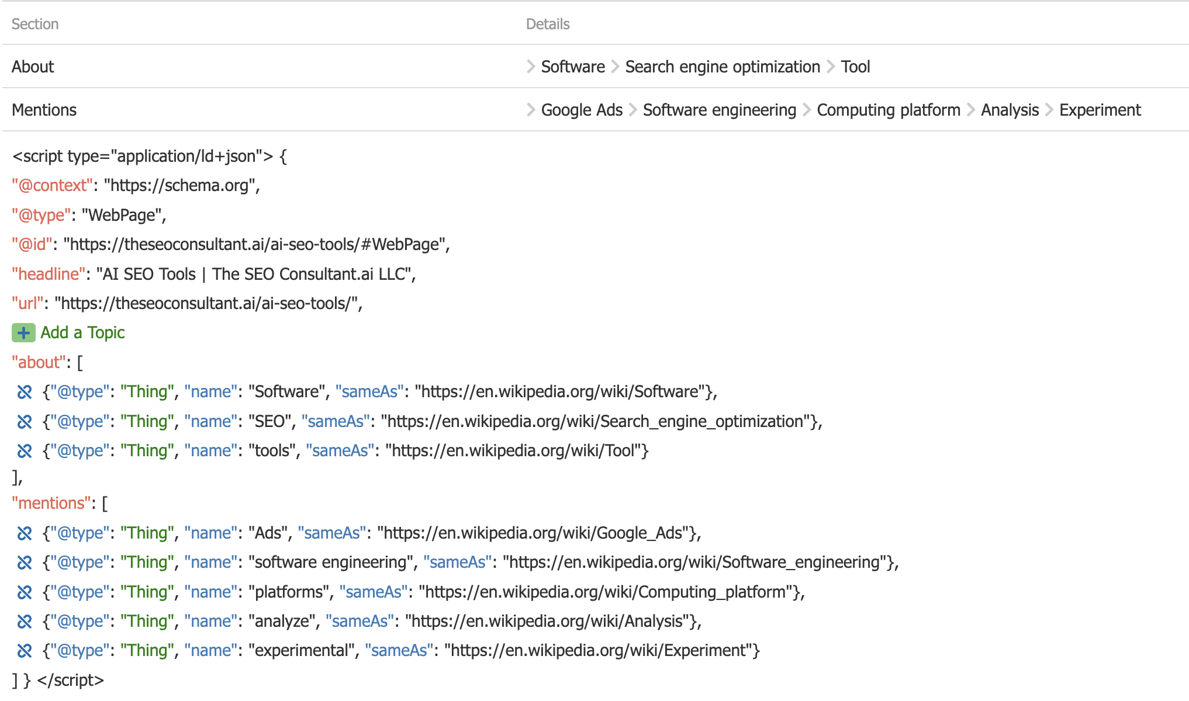Click the Add a Topic button
Screen dimensions: 1189x701
pyautogui.click(x=82, y=332)
